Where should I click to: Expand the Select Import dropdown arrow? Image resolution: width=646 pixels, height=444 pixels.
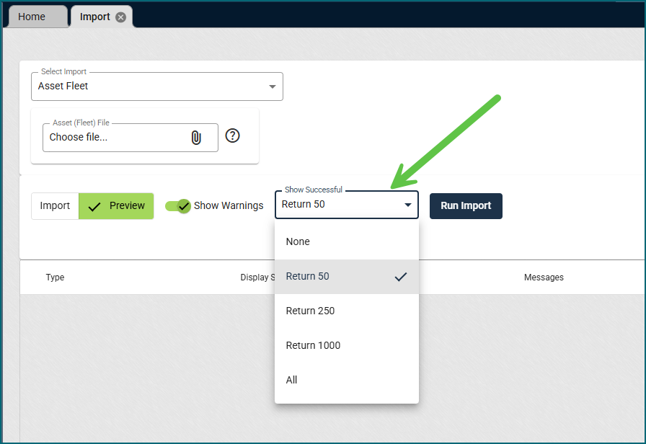click(x=272, y=86)
